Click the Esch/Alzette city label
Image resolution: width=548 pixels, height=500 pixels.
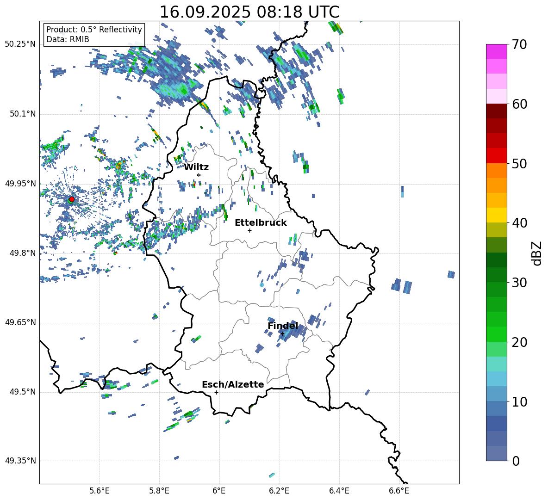(x=233, y=384)
